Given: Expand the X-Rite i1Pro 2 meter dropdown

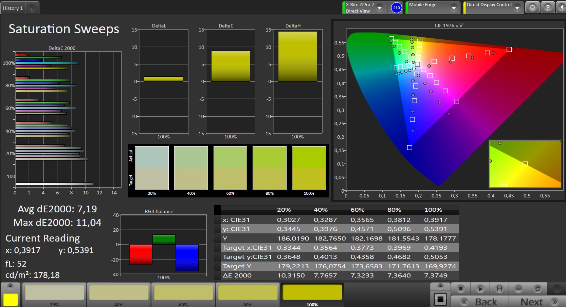Looking at the screenshot, I should [x=380, y=8].
